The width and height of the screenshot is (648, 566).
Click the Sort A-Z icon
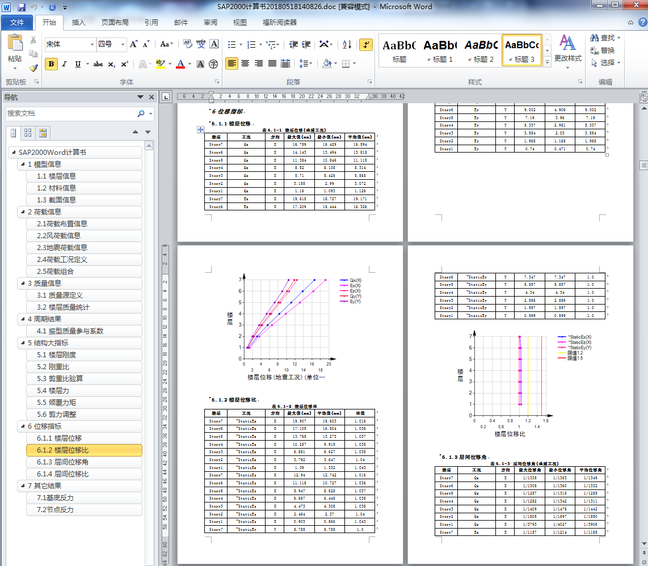[347, 45]
